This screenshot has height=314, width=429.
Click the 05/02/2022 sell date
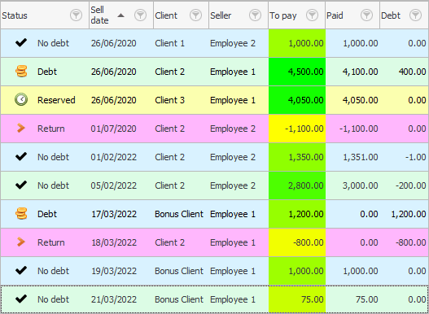click(x=113, y=185)
